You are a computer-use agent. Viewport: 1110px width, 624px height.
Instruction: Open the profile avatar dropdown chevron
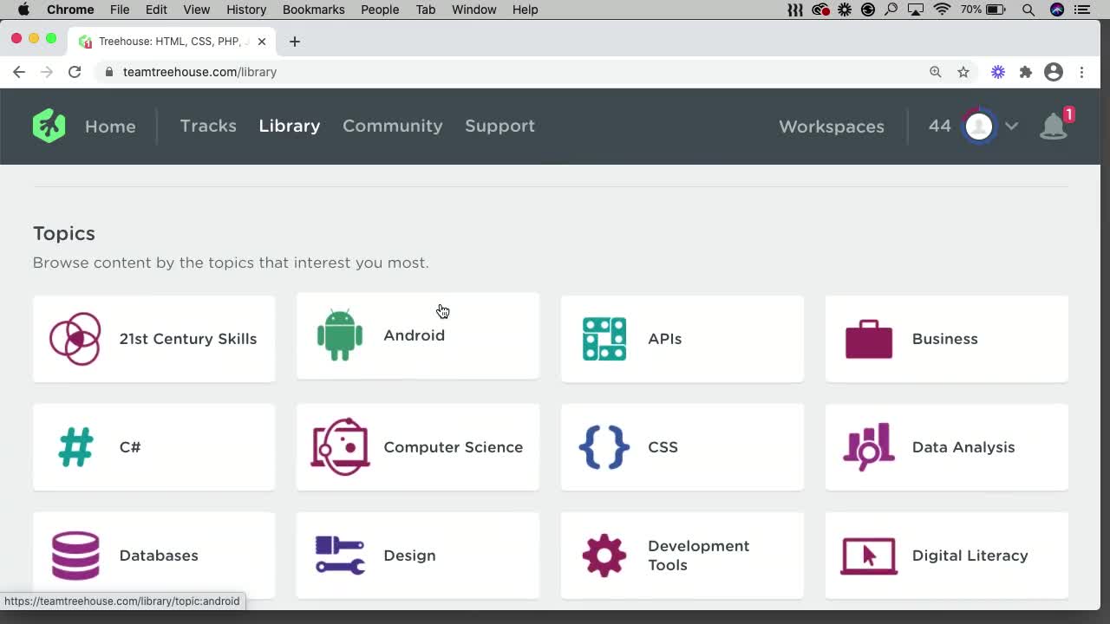[x=1011, y=127]
